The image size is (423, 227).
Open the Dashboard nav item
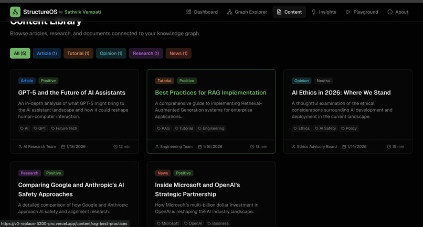[202, 12]
